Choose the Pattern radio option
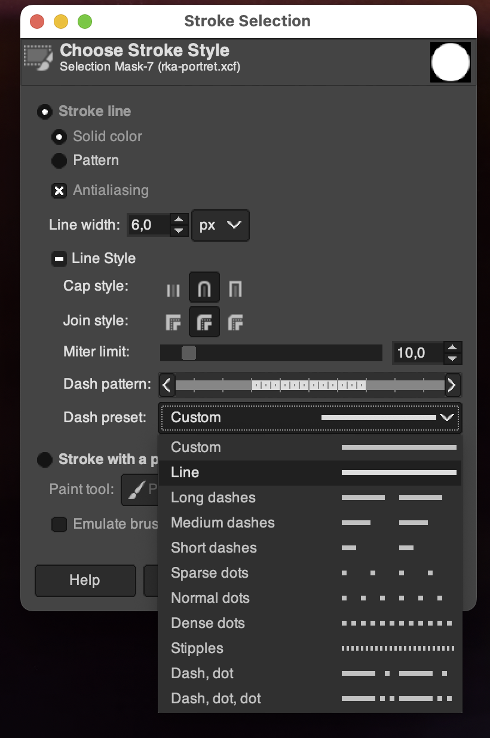The image size is (490, 738). click(59, 161)
